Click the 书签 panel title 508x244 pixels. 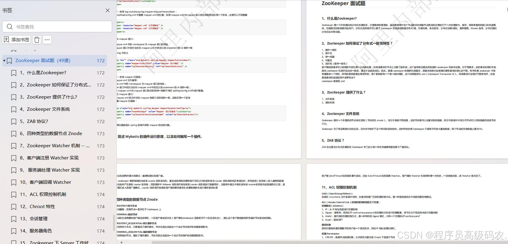coord(7,10)
